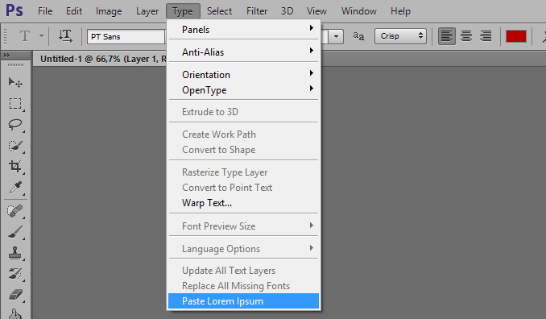This screenshot has width=546, height=319.
Task: Open the font size dropdown arrow
Action: coord(336,36)
